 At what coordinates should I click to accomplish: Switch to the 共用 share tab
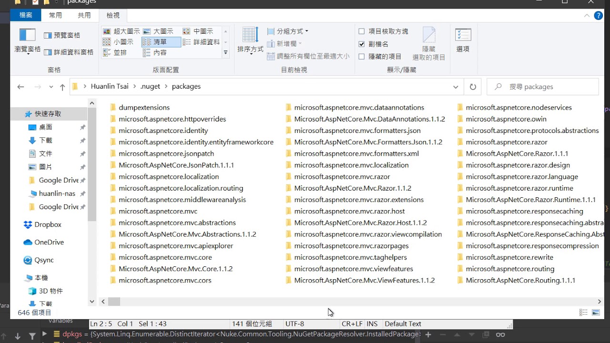pos(84,15)
